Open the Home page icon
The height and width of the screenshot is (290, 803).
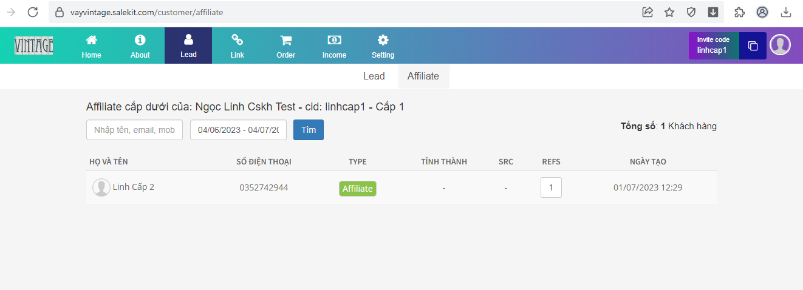point(91,41)
